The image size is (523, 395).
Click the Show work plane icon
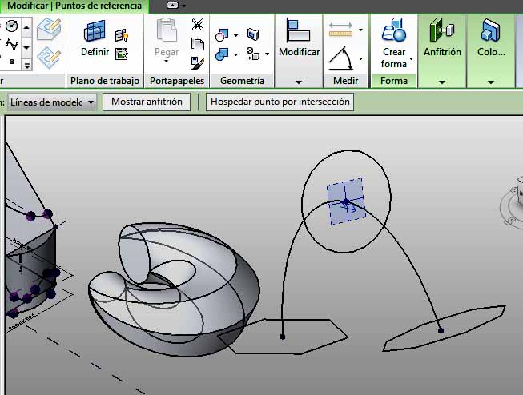122,36
